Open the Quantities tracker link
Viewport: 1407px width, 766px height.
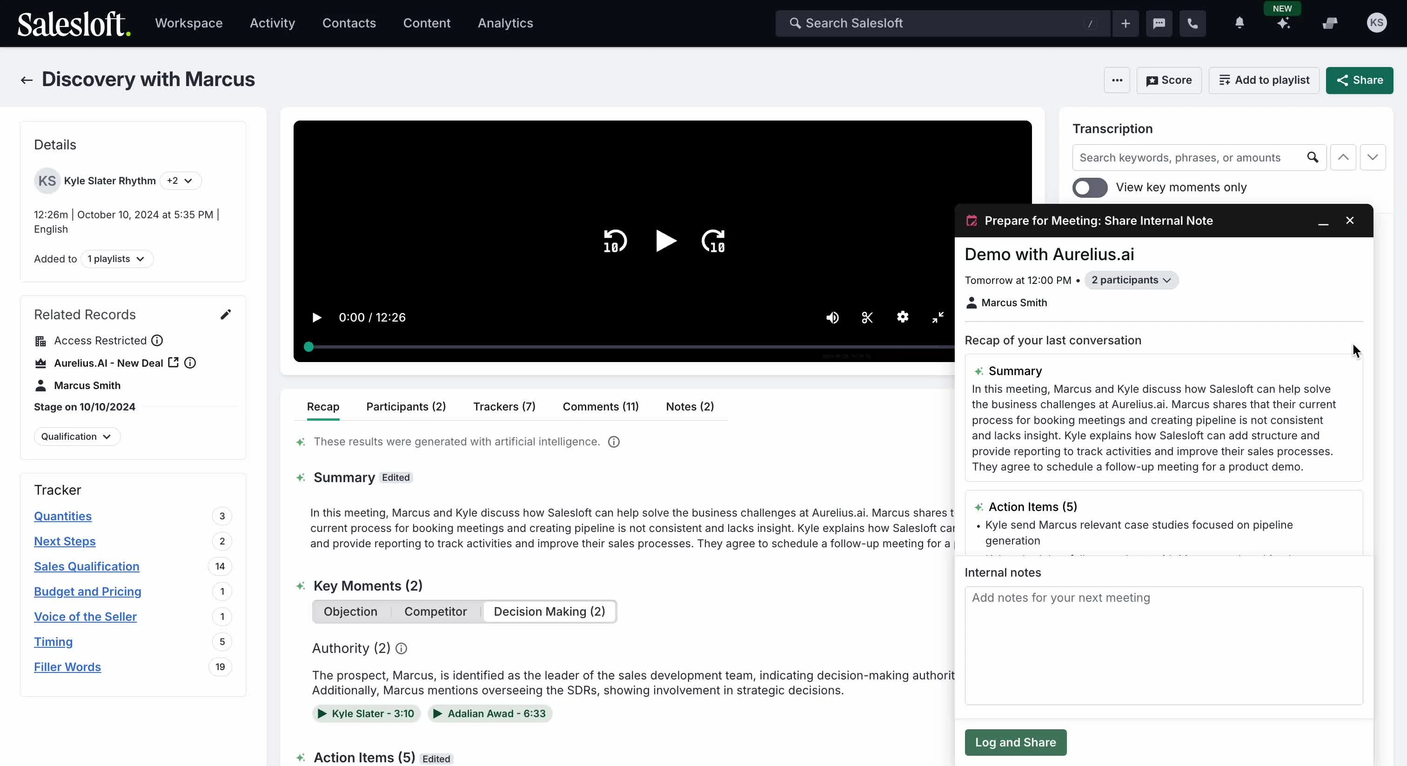click(63, 516)
